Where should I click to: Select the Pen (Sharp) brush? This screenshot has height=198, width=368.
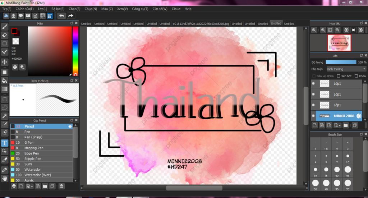tap(41, 137)
